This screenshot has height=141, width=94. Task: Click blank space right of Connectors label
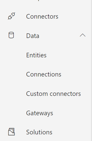point(75,17)
